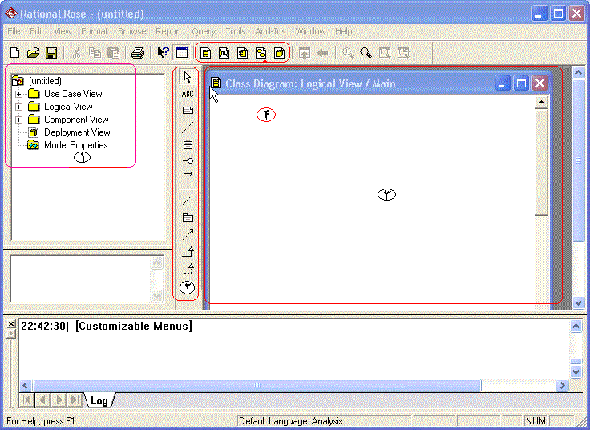The width and height of the screenshot is (590, 430).
Task: Select the Association Class tool
Action: 188,201
